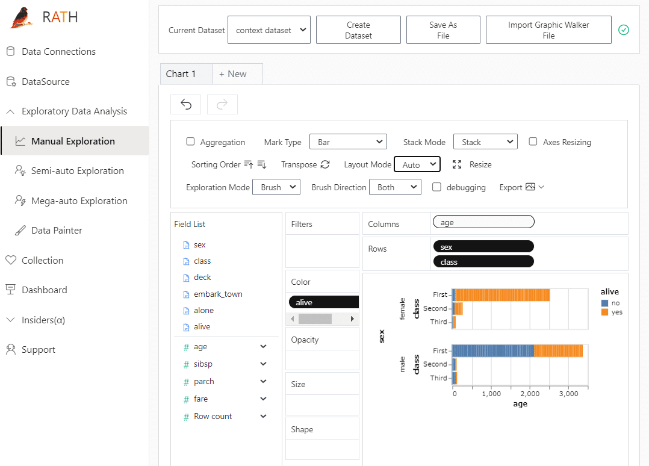Sort ascending with Sorting Order icon
Viewport: 649px width, 466px height.
[248, 164]
